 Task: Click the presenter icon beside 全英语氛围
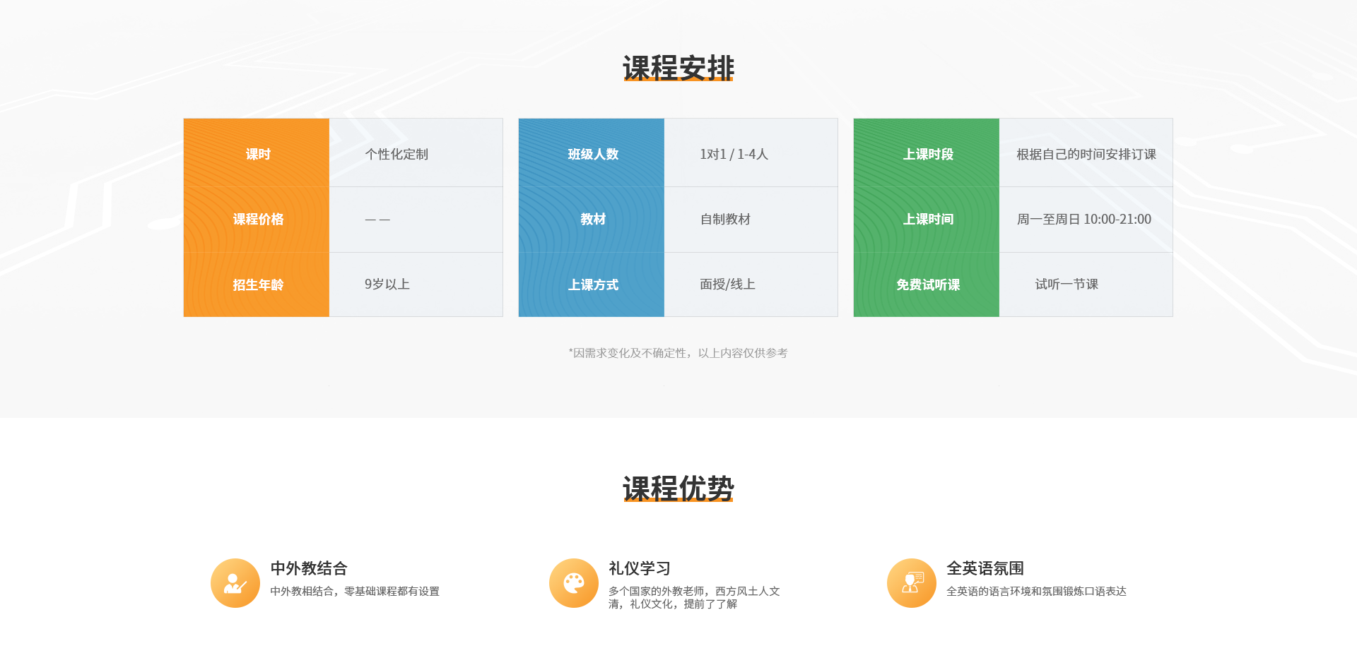tap(912, 583)
